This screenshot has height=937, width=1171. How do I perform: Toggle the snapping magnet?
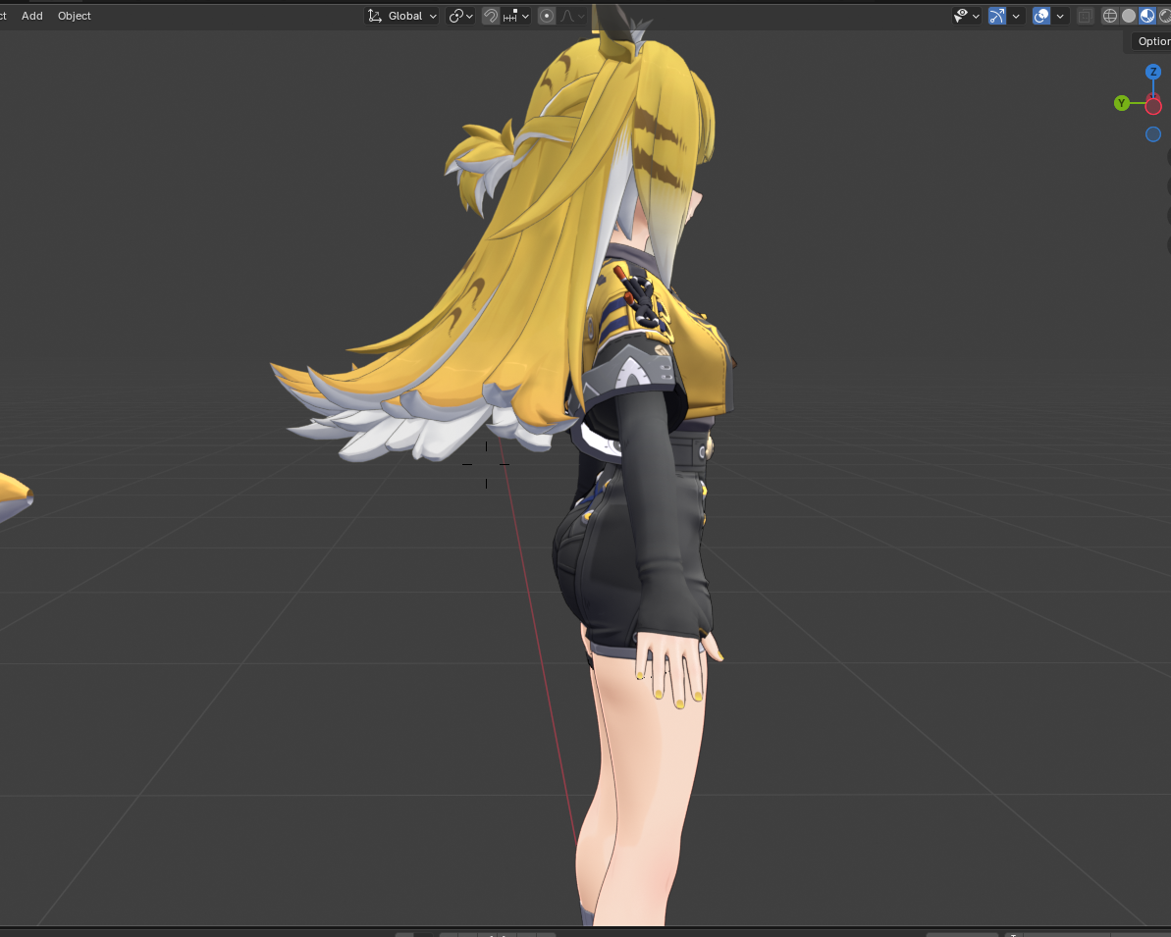point(491,16)
